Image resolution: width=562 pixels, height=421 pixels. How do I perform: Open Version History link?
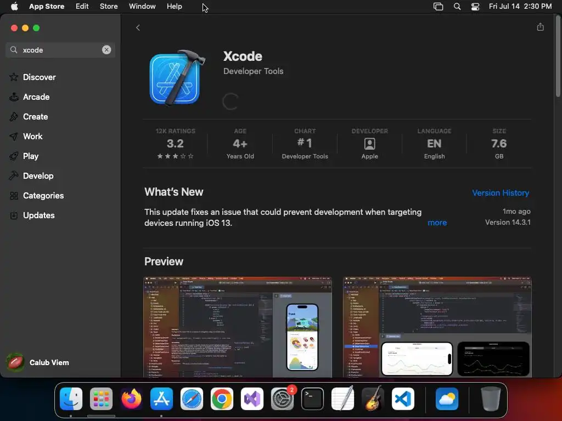pos(501,192)
